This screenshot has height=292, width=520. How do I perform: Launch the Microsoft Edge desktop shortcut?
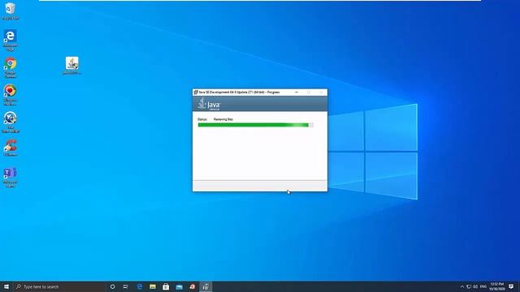coord(10,40)
